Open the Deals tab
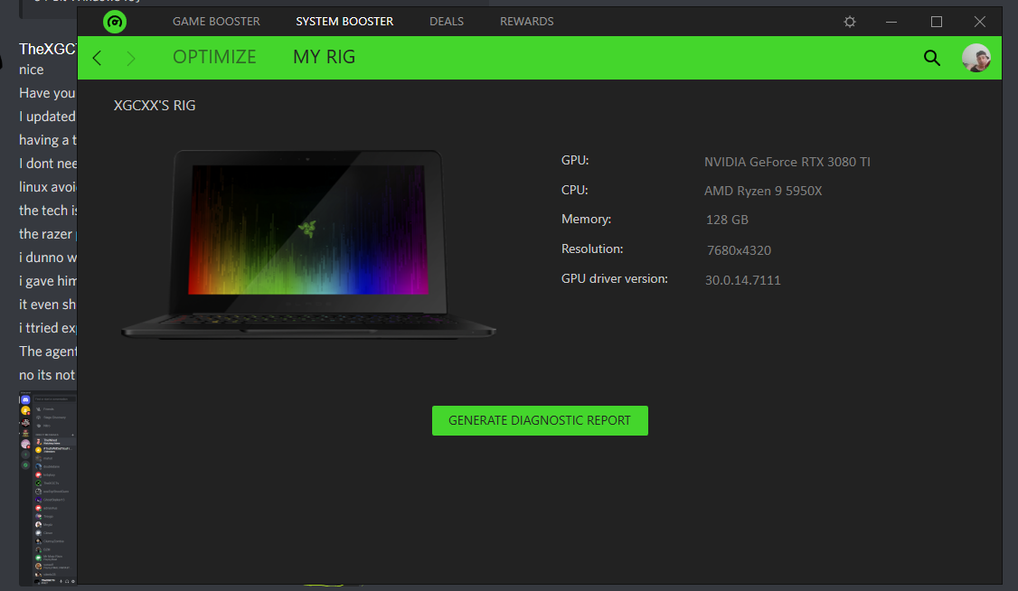The image size is (1018, 591). [447, 22]
